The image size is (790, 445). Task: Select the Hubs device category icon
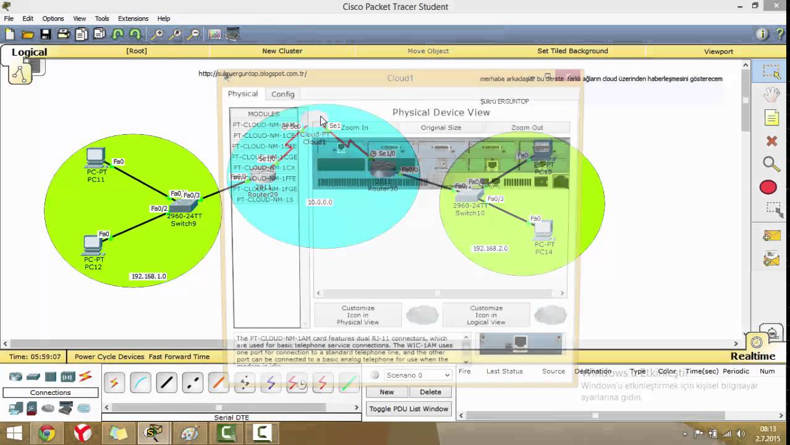tap(50, 376)
